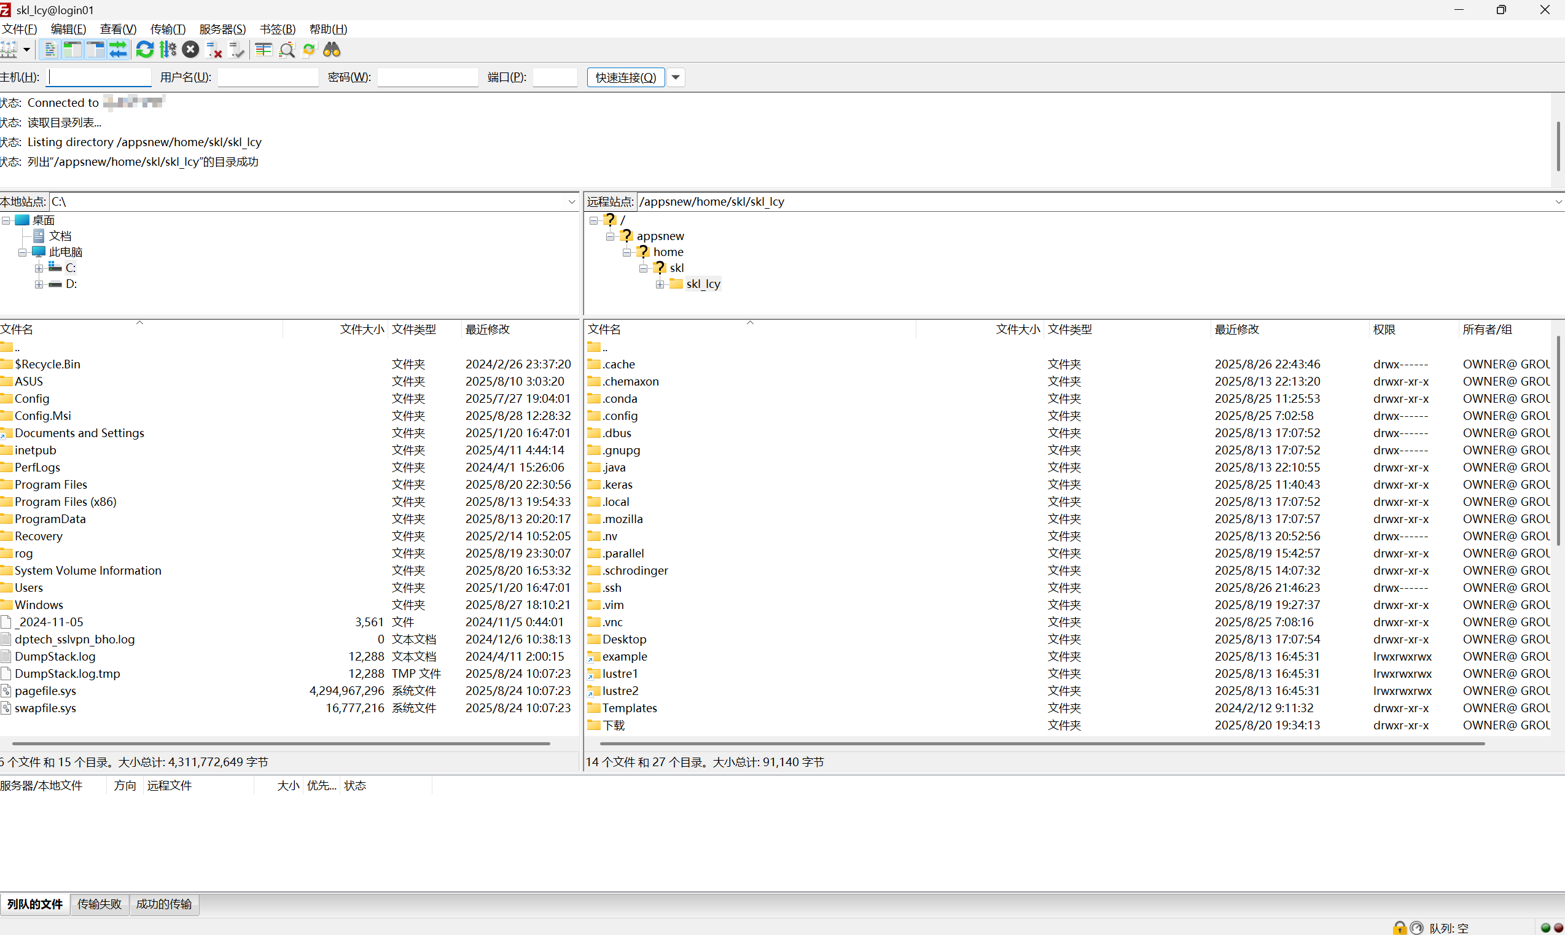Open the 编辑(E) menu
Screen dimensions: 1565x935
[x=68, y=29]
